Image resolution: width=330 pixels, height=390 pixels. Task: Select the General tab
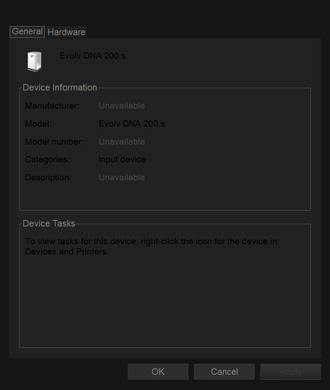[27, 32]
